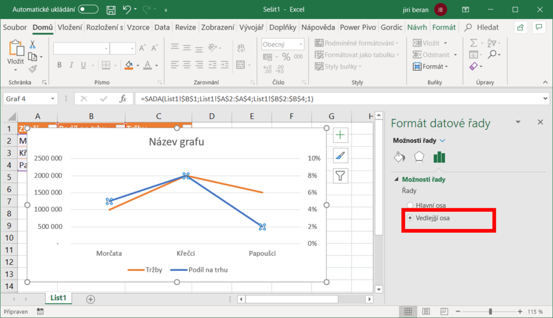The height and width of the screenshot is (318, 553).
Task: Select Fill & Line paint bucket icon
Action: pyautogui.click(x=399, y=157)
